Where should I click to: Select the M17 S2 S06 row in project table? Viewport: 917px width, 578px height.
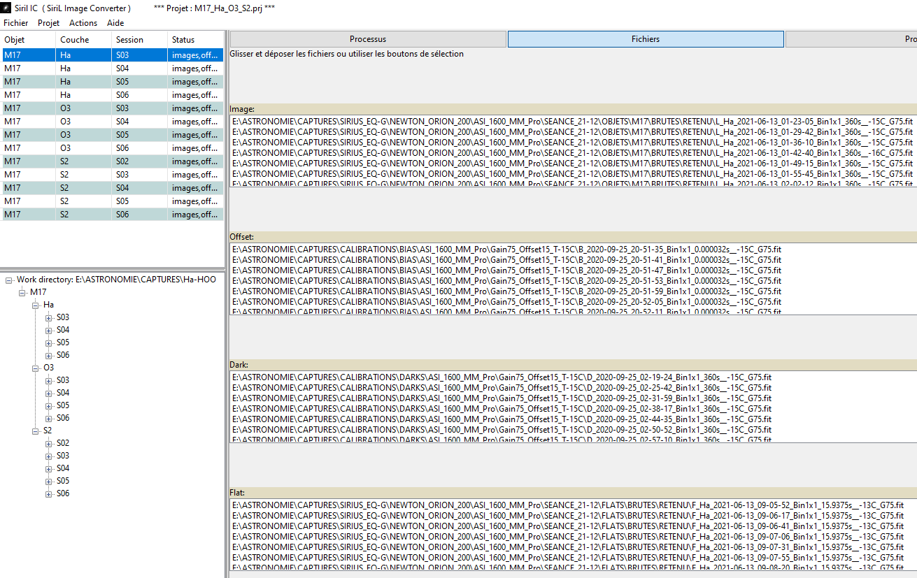point(112,215)
